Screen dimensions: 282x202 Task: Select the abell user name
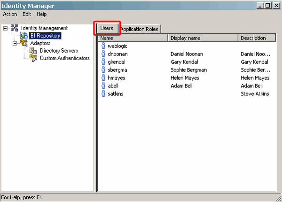113,85
